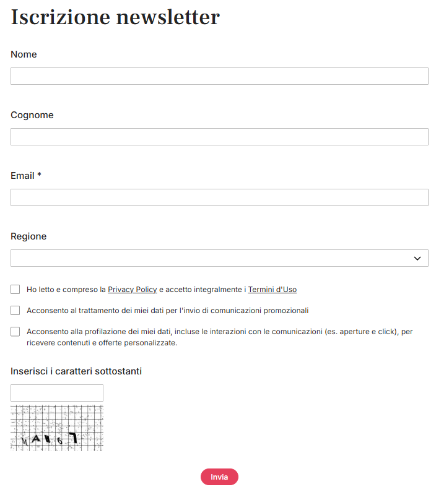The image size is (436, 492).
Task: Click the Nome field label
Action: pyautogui.click(x=24, y=54)
